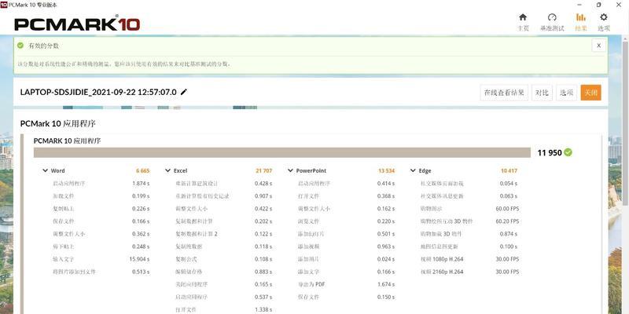Click the PCMark 10 应用程序 section heading

pyautogui.click(x=57, y=124)
